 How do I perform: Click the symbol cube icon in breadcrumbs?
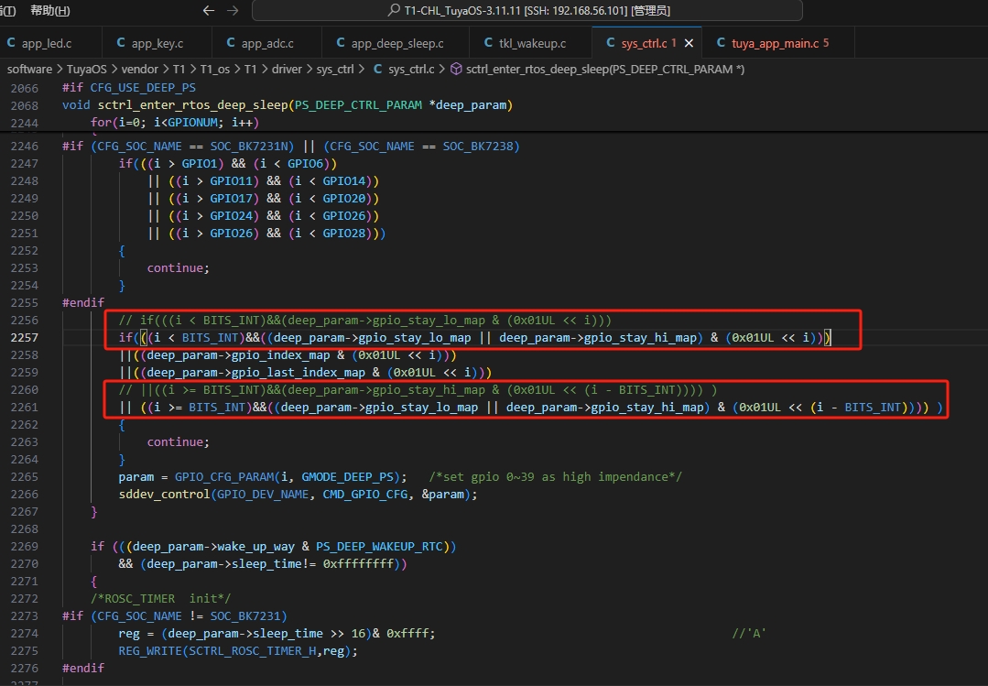(456, 70)
